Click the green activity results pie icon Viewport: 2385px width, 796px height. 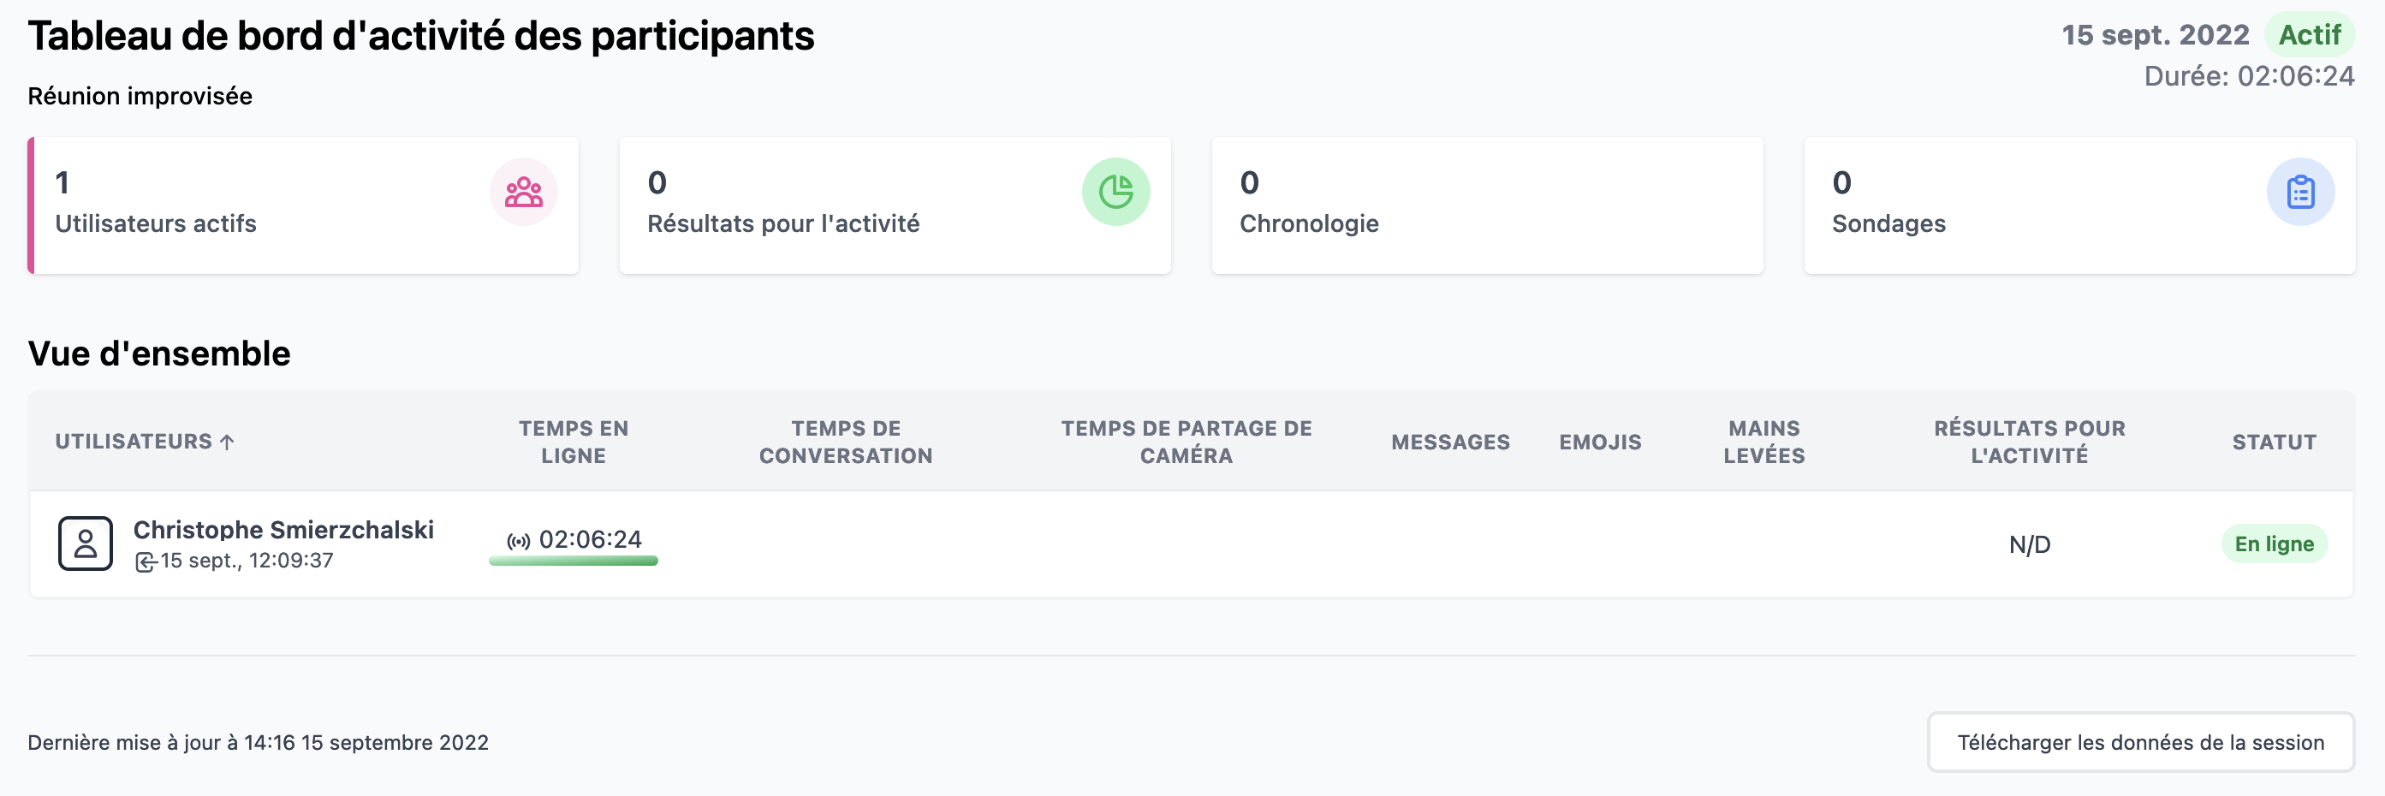coord(1115,192)
